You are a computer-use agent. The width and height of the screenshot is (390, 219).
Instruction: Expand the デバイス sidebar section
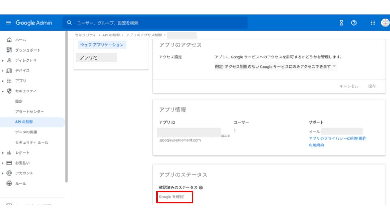[x=3, y=71]
